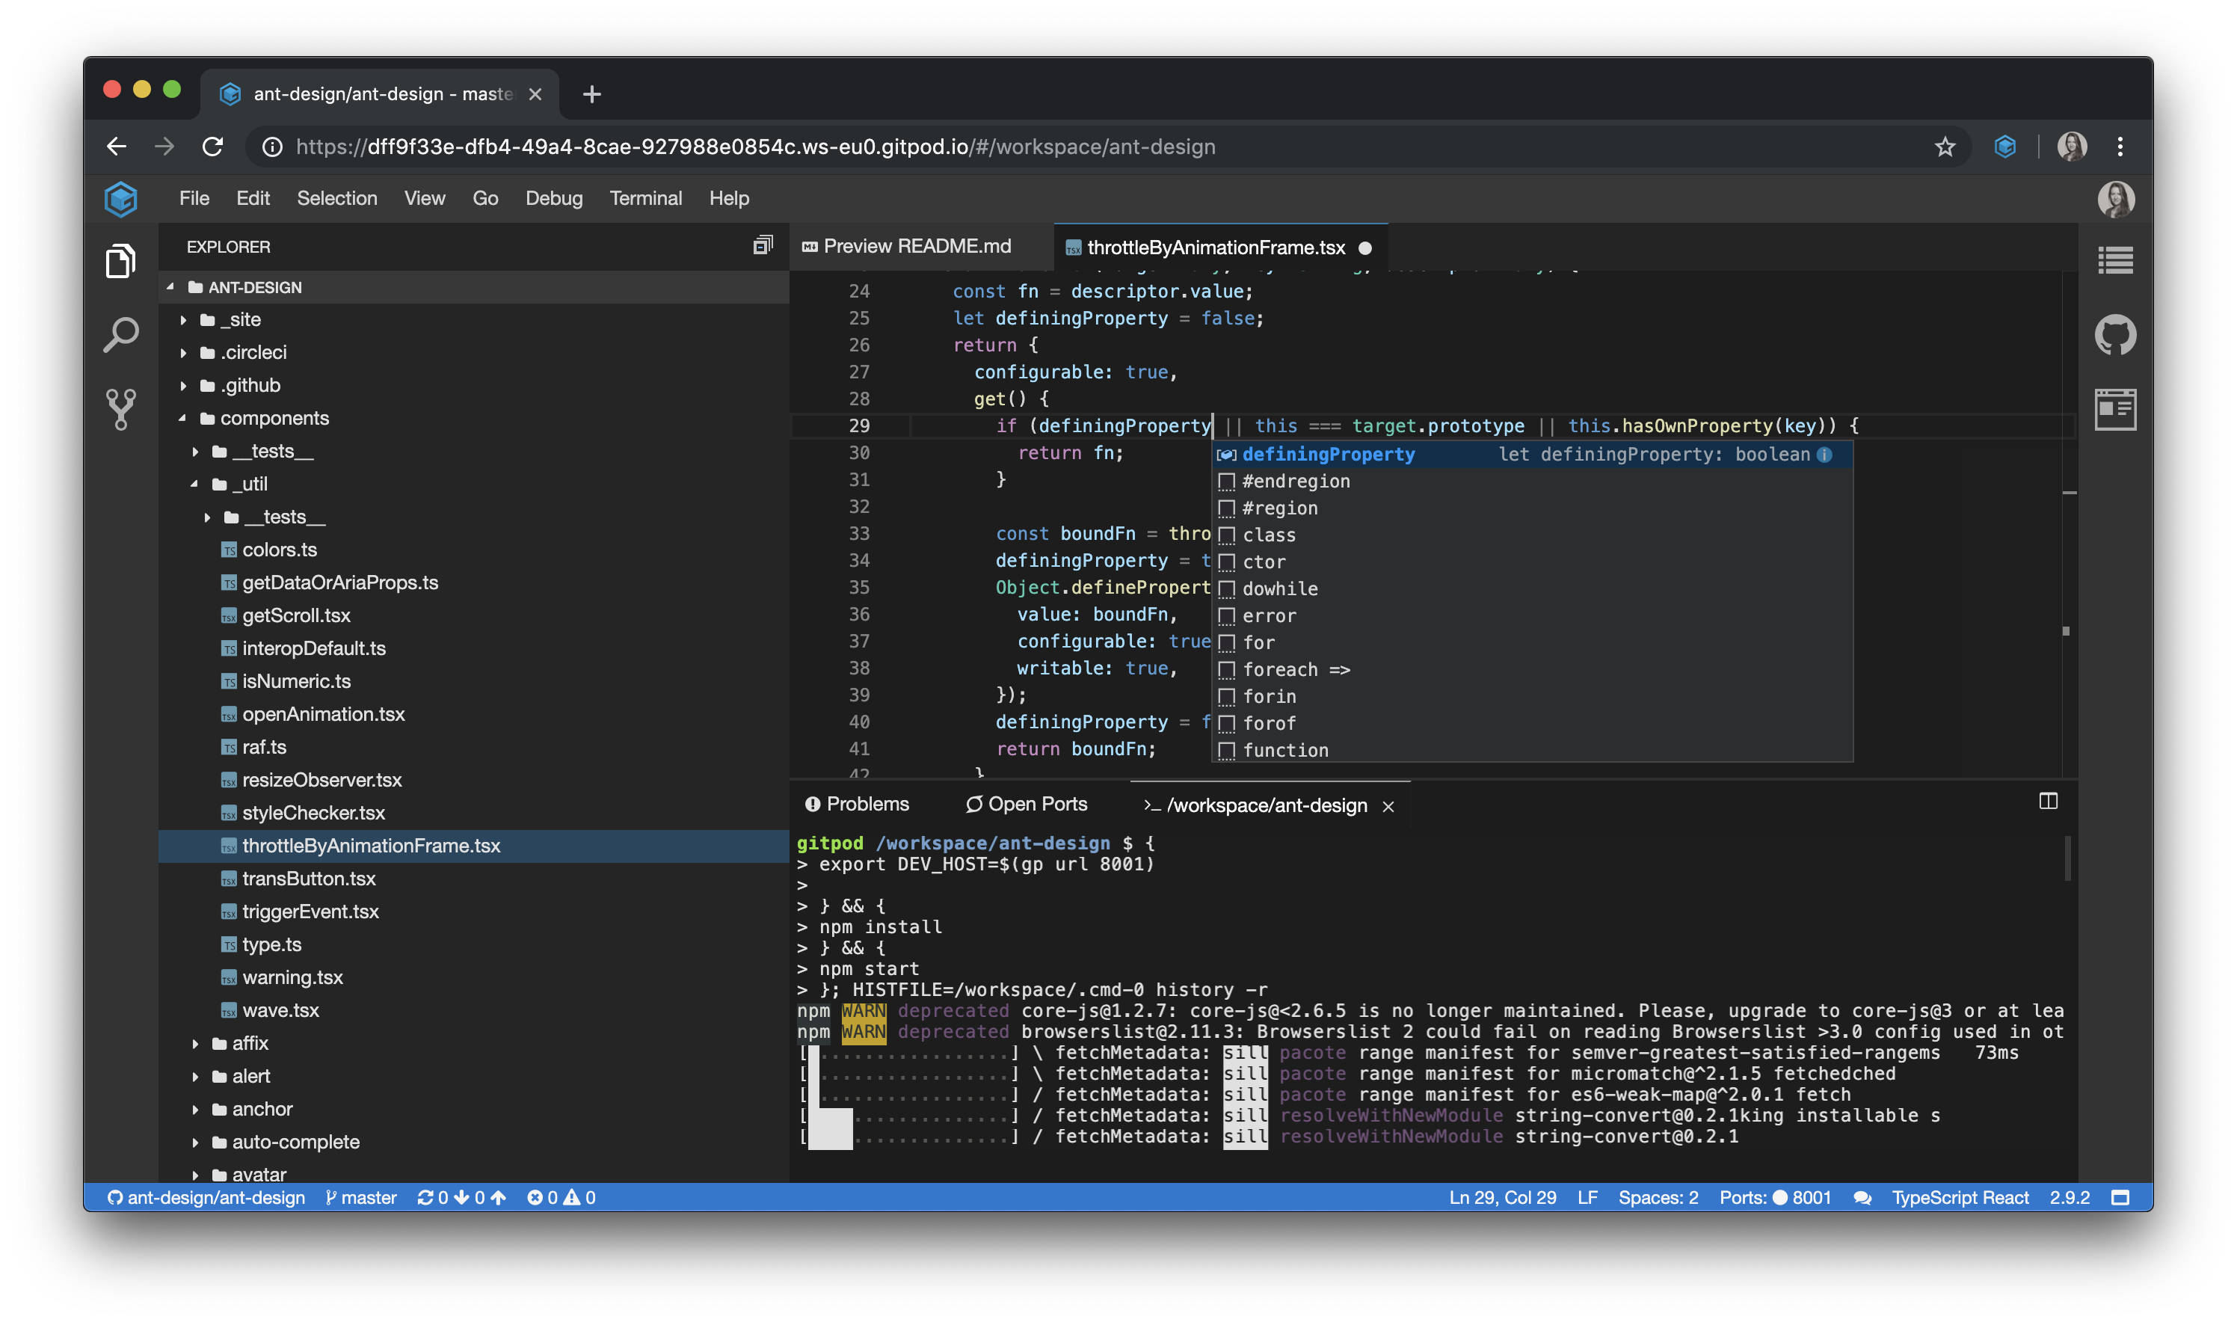This screenshot has height=1322, width=2237.
Task: Collapse the components folder
Action: (274, 418)
